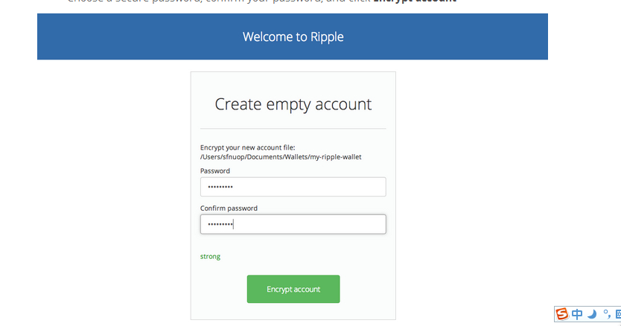621x326 pixels.
Task: Click the Welcome to Ripple banner
Action: click(x=293, y=36)
